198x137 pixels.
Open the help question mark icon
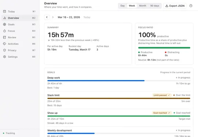coord(191,5)
